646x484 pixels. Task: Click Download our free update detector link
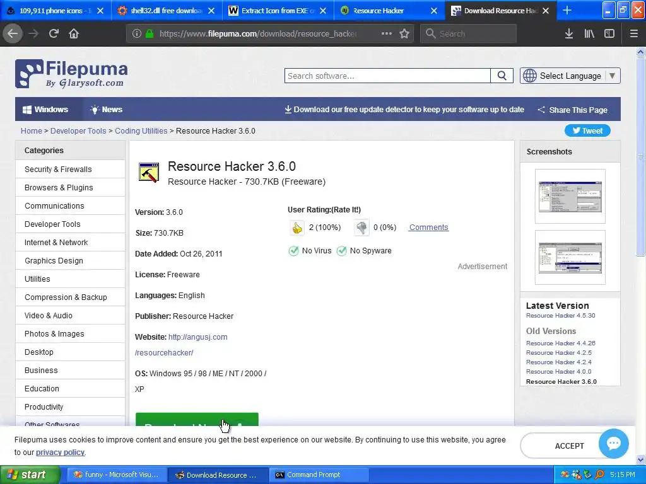click(x=404, y=110)
